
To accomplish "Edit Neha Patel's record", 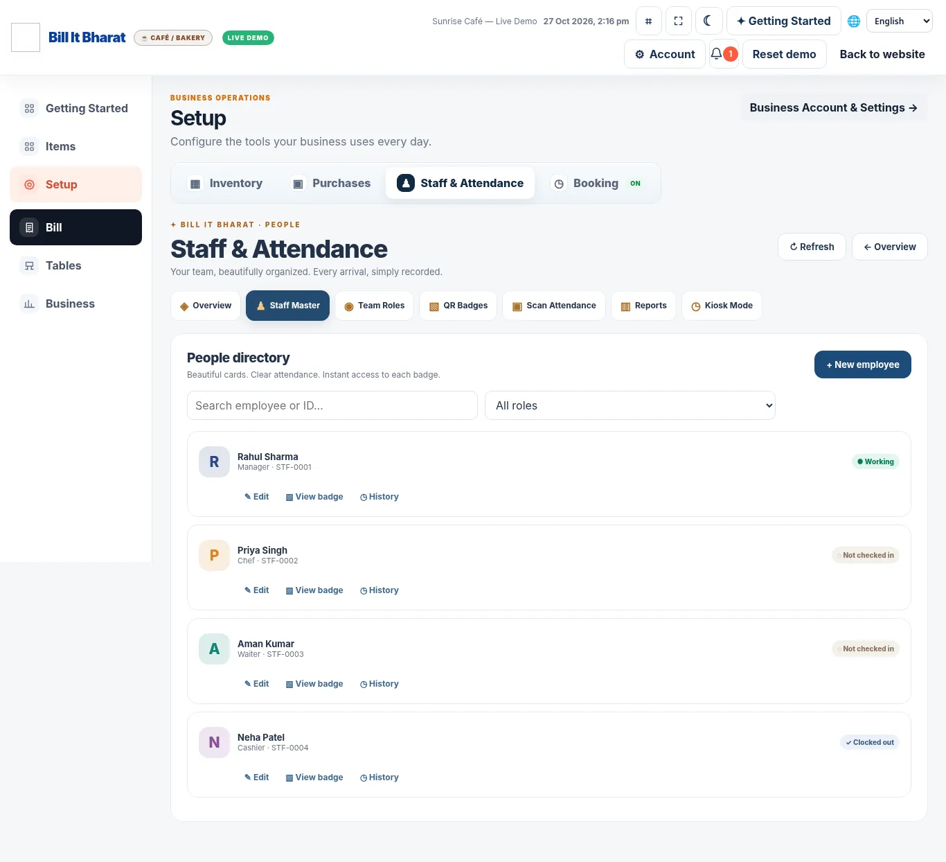I will pyautogui.click(x=256, y=777).
